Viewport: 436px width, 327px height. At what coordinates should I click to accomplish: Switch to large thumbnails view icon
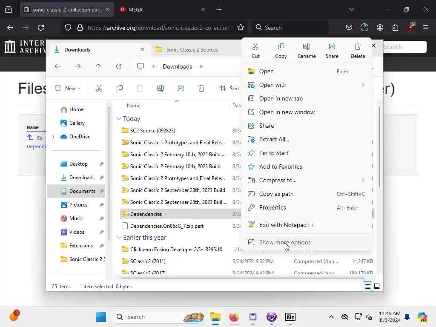377,286
